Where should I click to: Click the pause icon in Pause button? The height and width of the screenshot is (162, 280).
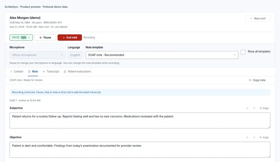[41, 38]
